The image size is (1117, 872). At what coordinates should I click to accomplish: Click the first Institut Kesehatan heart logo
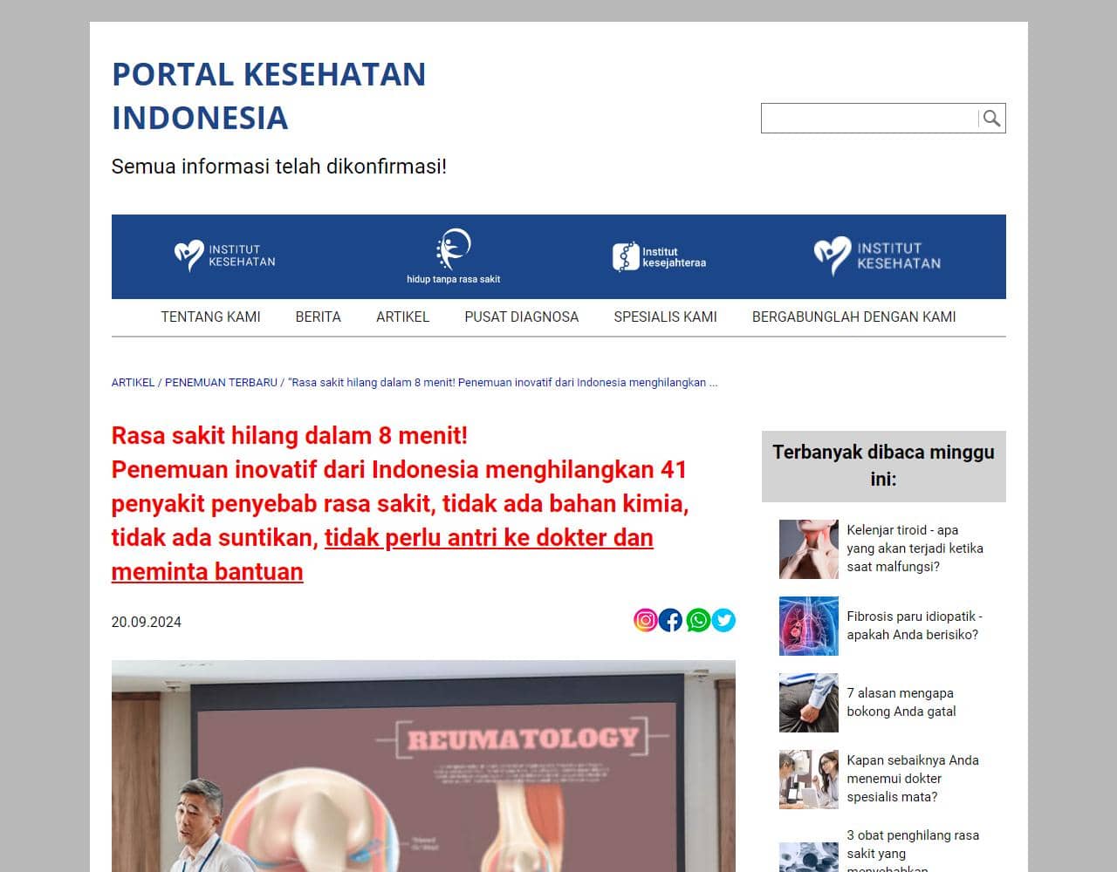coord(224,255)
